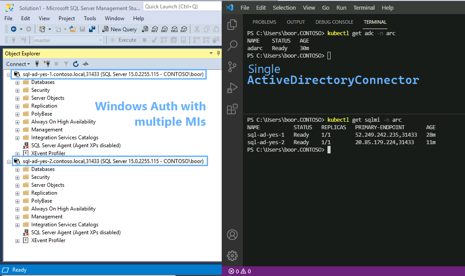Open the Manage gear icon
Viewport: 465px width, 276px height.
click(x=232, y=256)
